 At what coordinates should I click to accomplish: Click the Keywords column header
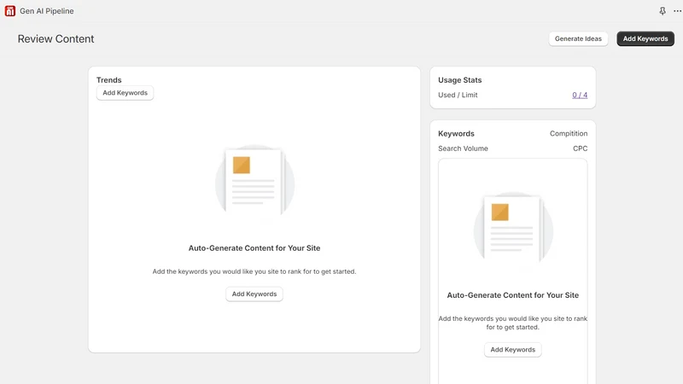pyautogui.click(x=456, y=134)
